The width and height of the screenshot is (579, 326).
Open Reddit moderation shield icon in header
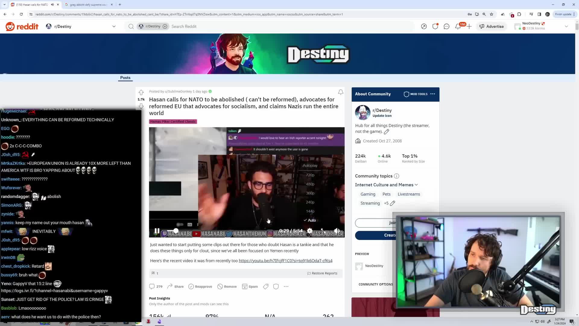click(x=435, y=27)
